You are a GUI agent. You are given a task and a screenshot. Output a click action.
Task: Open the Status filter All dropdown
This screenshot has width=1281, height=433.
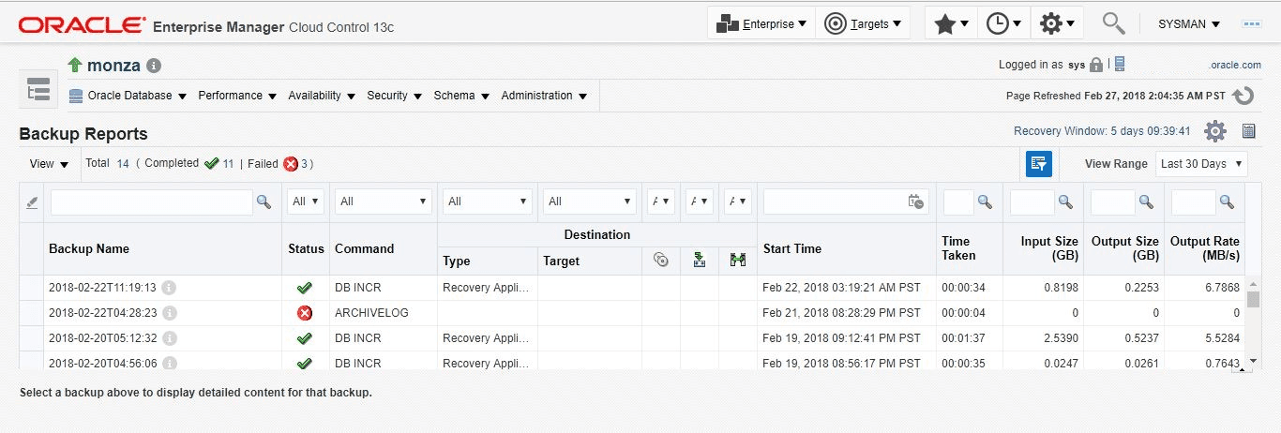click(307, 202)
